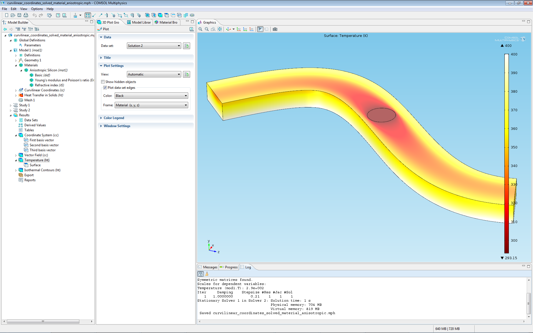533x333 pixels.
Task: Click the zoom-in magnifier icon in Graphics
Action: pos(201,29)
